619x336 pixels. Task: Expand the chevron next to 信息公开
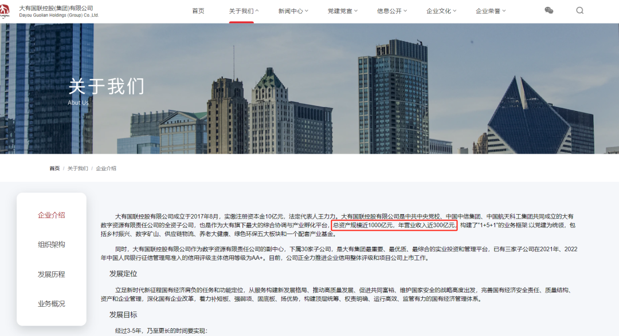coord(405,11)
